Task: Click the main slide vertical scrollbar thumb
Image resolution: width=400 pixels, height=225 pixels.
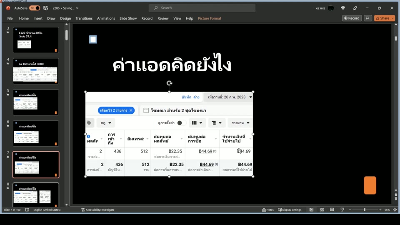Action: click(396, 38)
